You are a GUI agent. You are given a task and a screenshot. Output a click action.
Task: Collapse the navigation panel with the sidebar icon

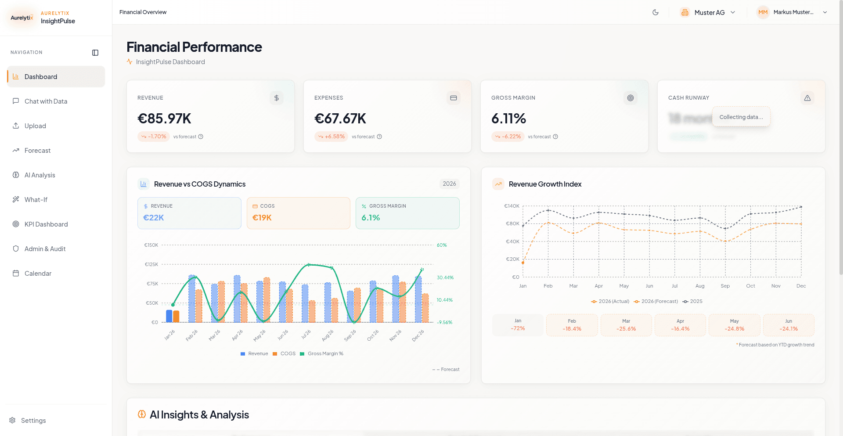click(x=95, y=52)
